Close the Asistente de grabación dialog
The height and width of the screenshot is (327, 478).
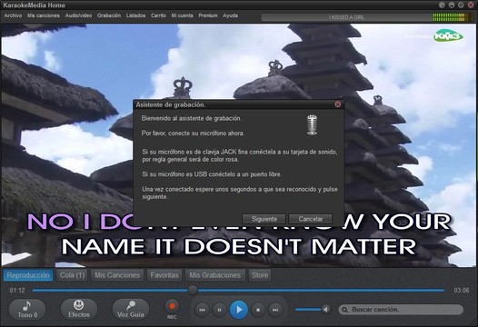337,104
